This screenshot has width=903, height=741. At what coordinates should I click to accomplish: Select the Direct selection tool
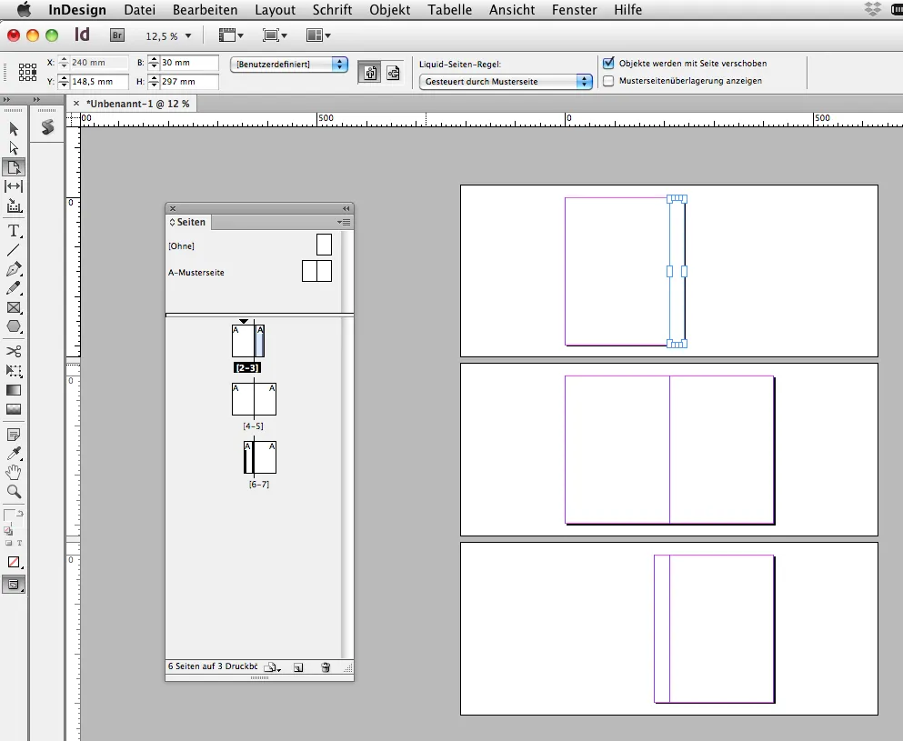tap(14, 147)
